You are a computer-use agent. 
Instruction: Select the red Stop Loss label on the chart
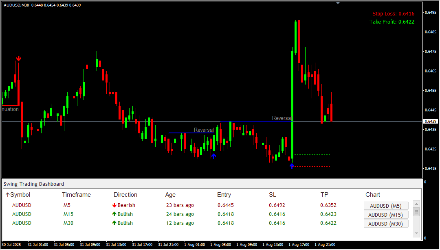click(x=393, y=14)
